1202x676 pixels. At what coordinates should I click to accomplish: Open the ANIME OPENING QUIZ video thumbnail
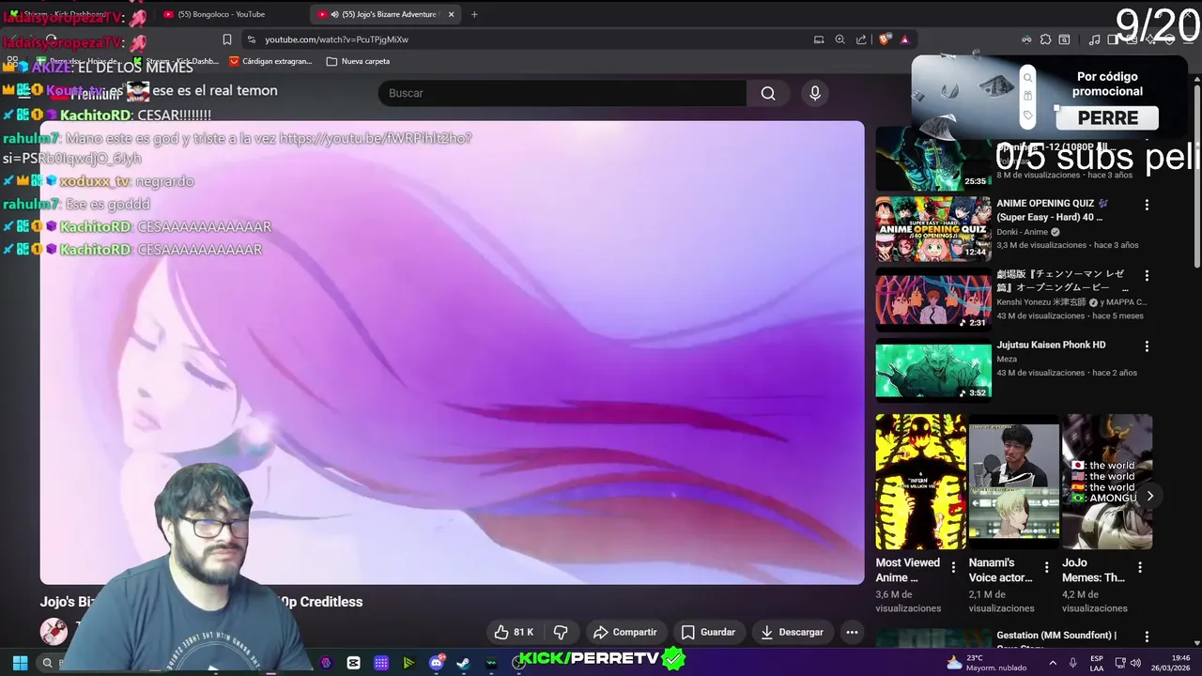coord(933,229)
